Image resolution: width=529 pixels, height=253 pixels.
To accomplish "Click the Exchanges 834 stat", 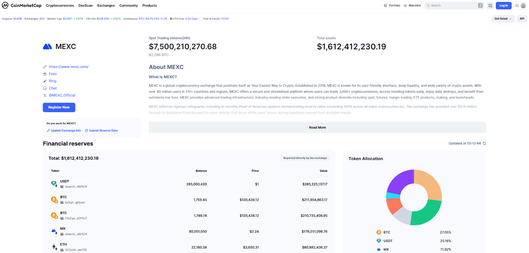I will point(34,19).
